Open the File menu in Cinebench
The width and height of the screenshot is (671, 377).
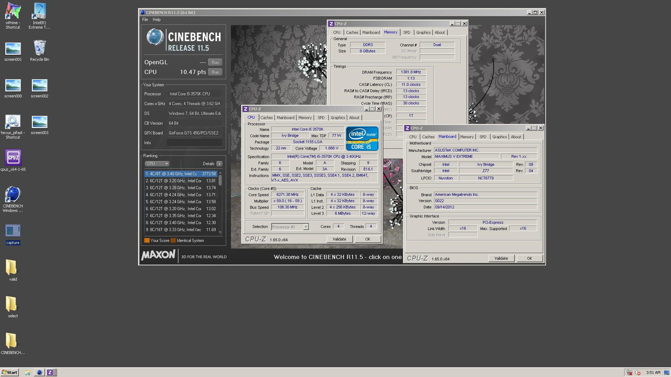tap(145, 20)
